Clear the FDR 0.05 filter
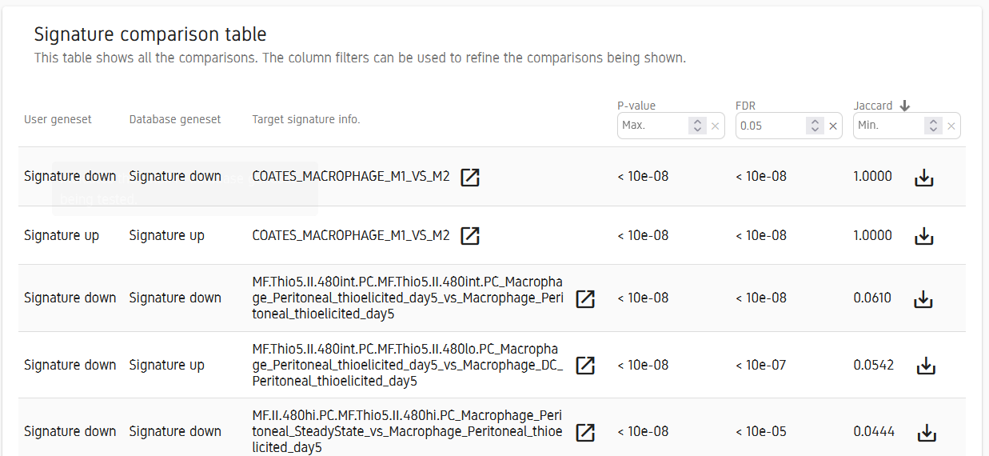 833,126
